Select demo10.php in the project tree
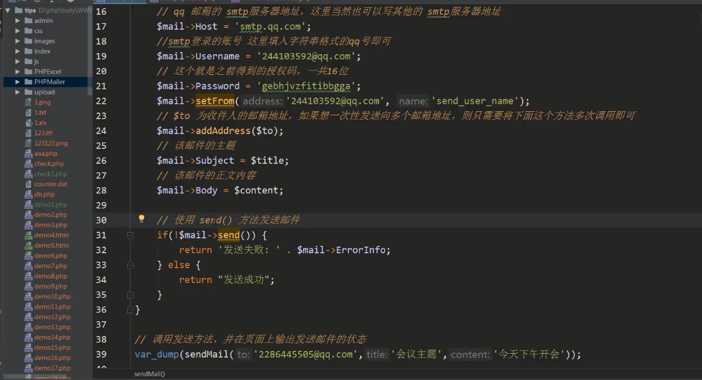 52,297
